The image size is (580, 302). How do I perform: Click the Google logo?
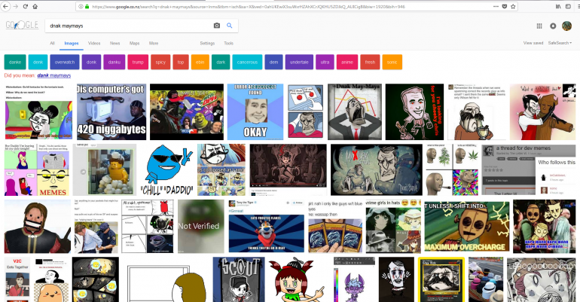(x=22, y=25)
